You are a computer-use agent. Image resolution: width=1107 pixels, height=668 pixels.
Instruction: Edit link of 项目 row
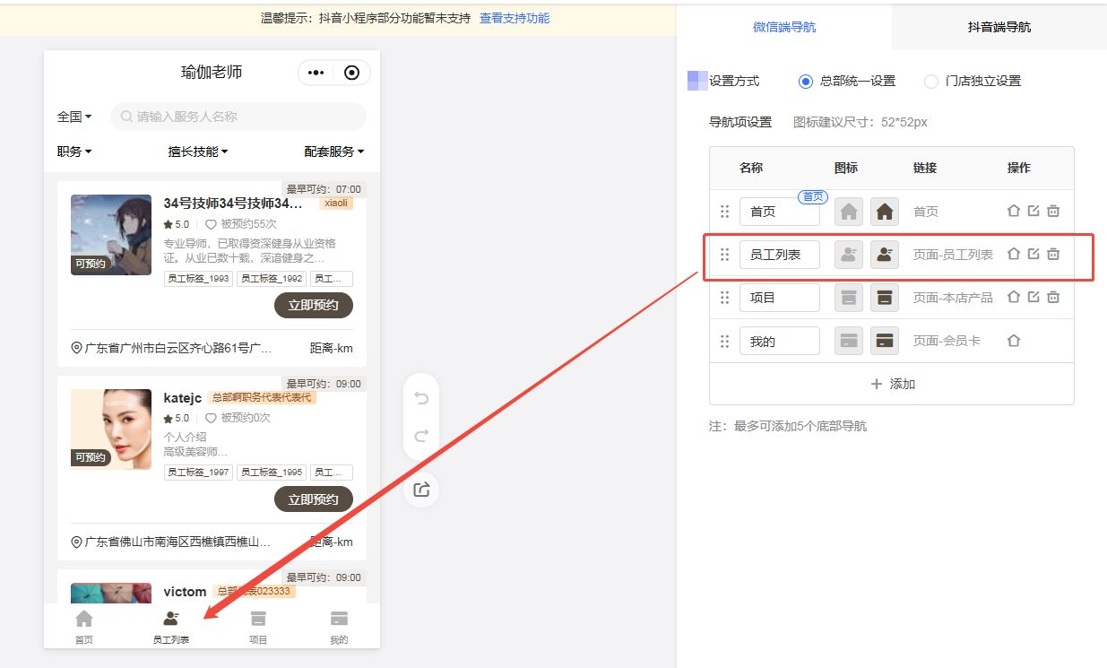(1033, 297)
